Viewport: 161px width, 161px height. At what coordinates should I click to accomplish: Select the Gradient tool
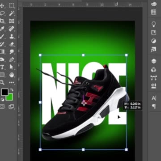2,51
